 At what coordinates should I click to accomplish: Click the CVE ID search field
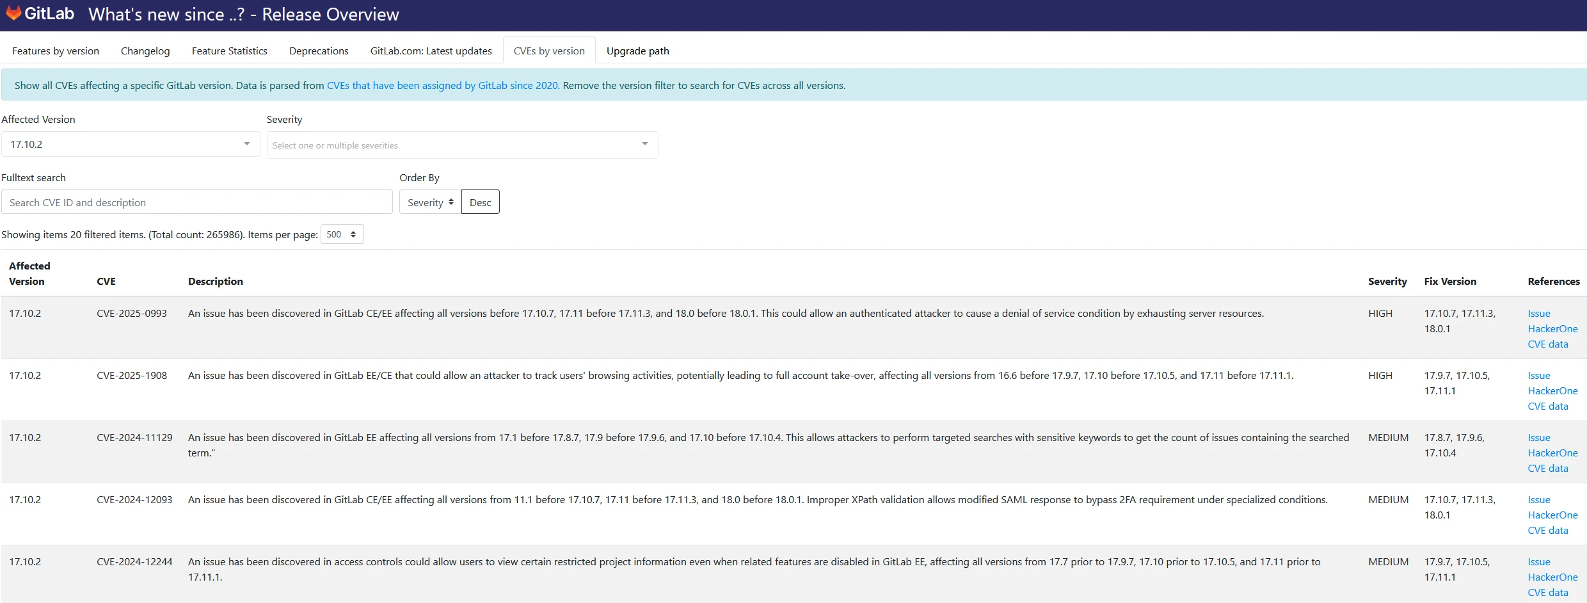pos(196,202)
